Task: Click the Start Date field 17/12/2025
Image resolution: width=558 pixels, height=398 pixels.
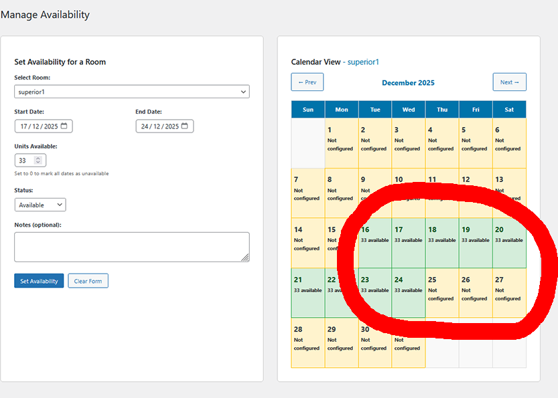Action: point(44,126)
